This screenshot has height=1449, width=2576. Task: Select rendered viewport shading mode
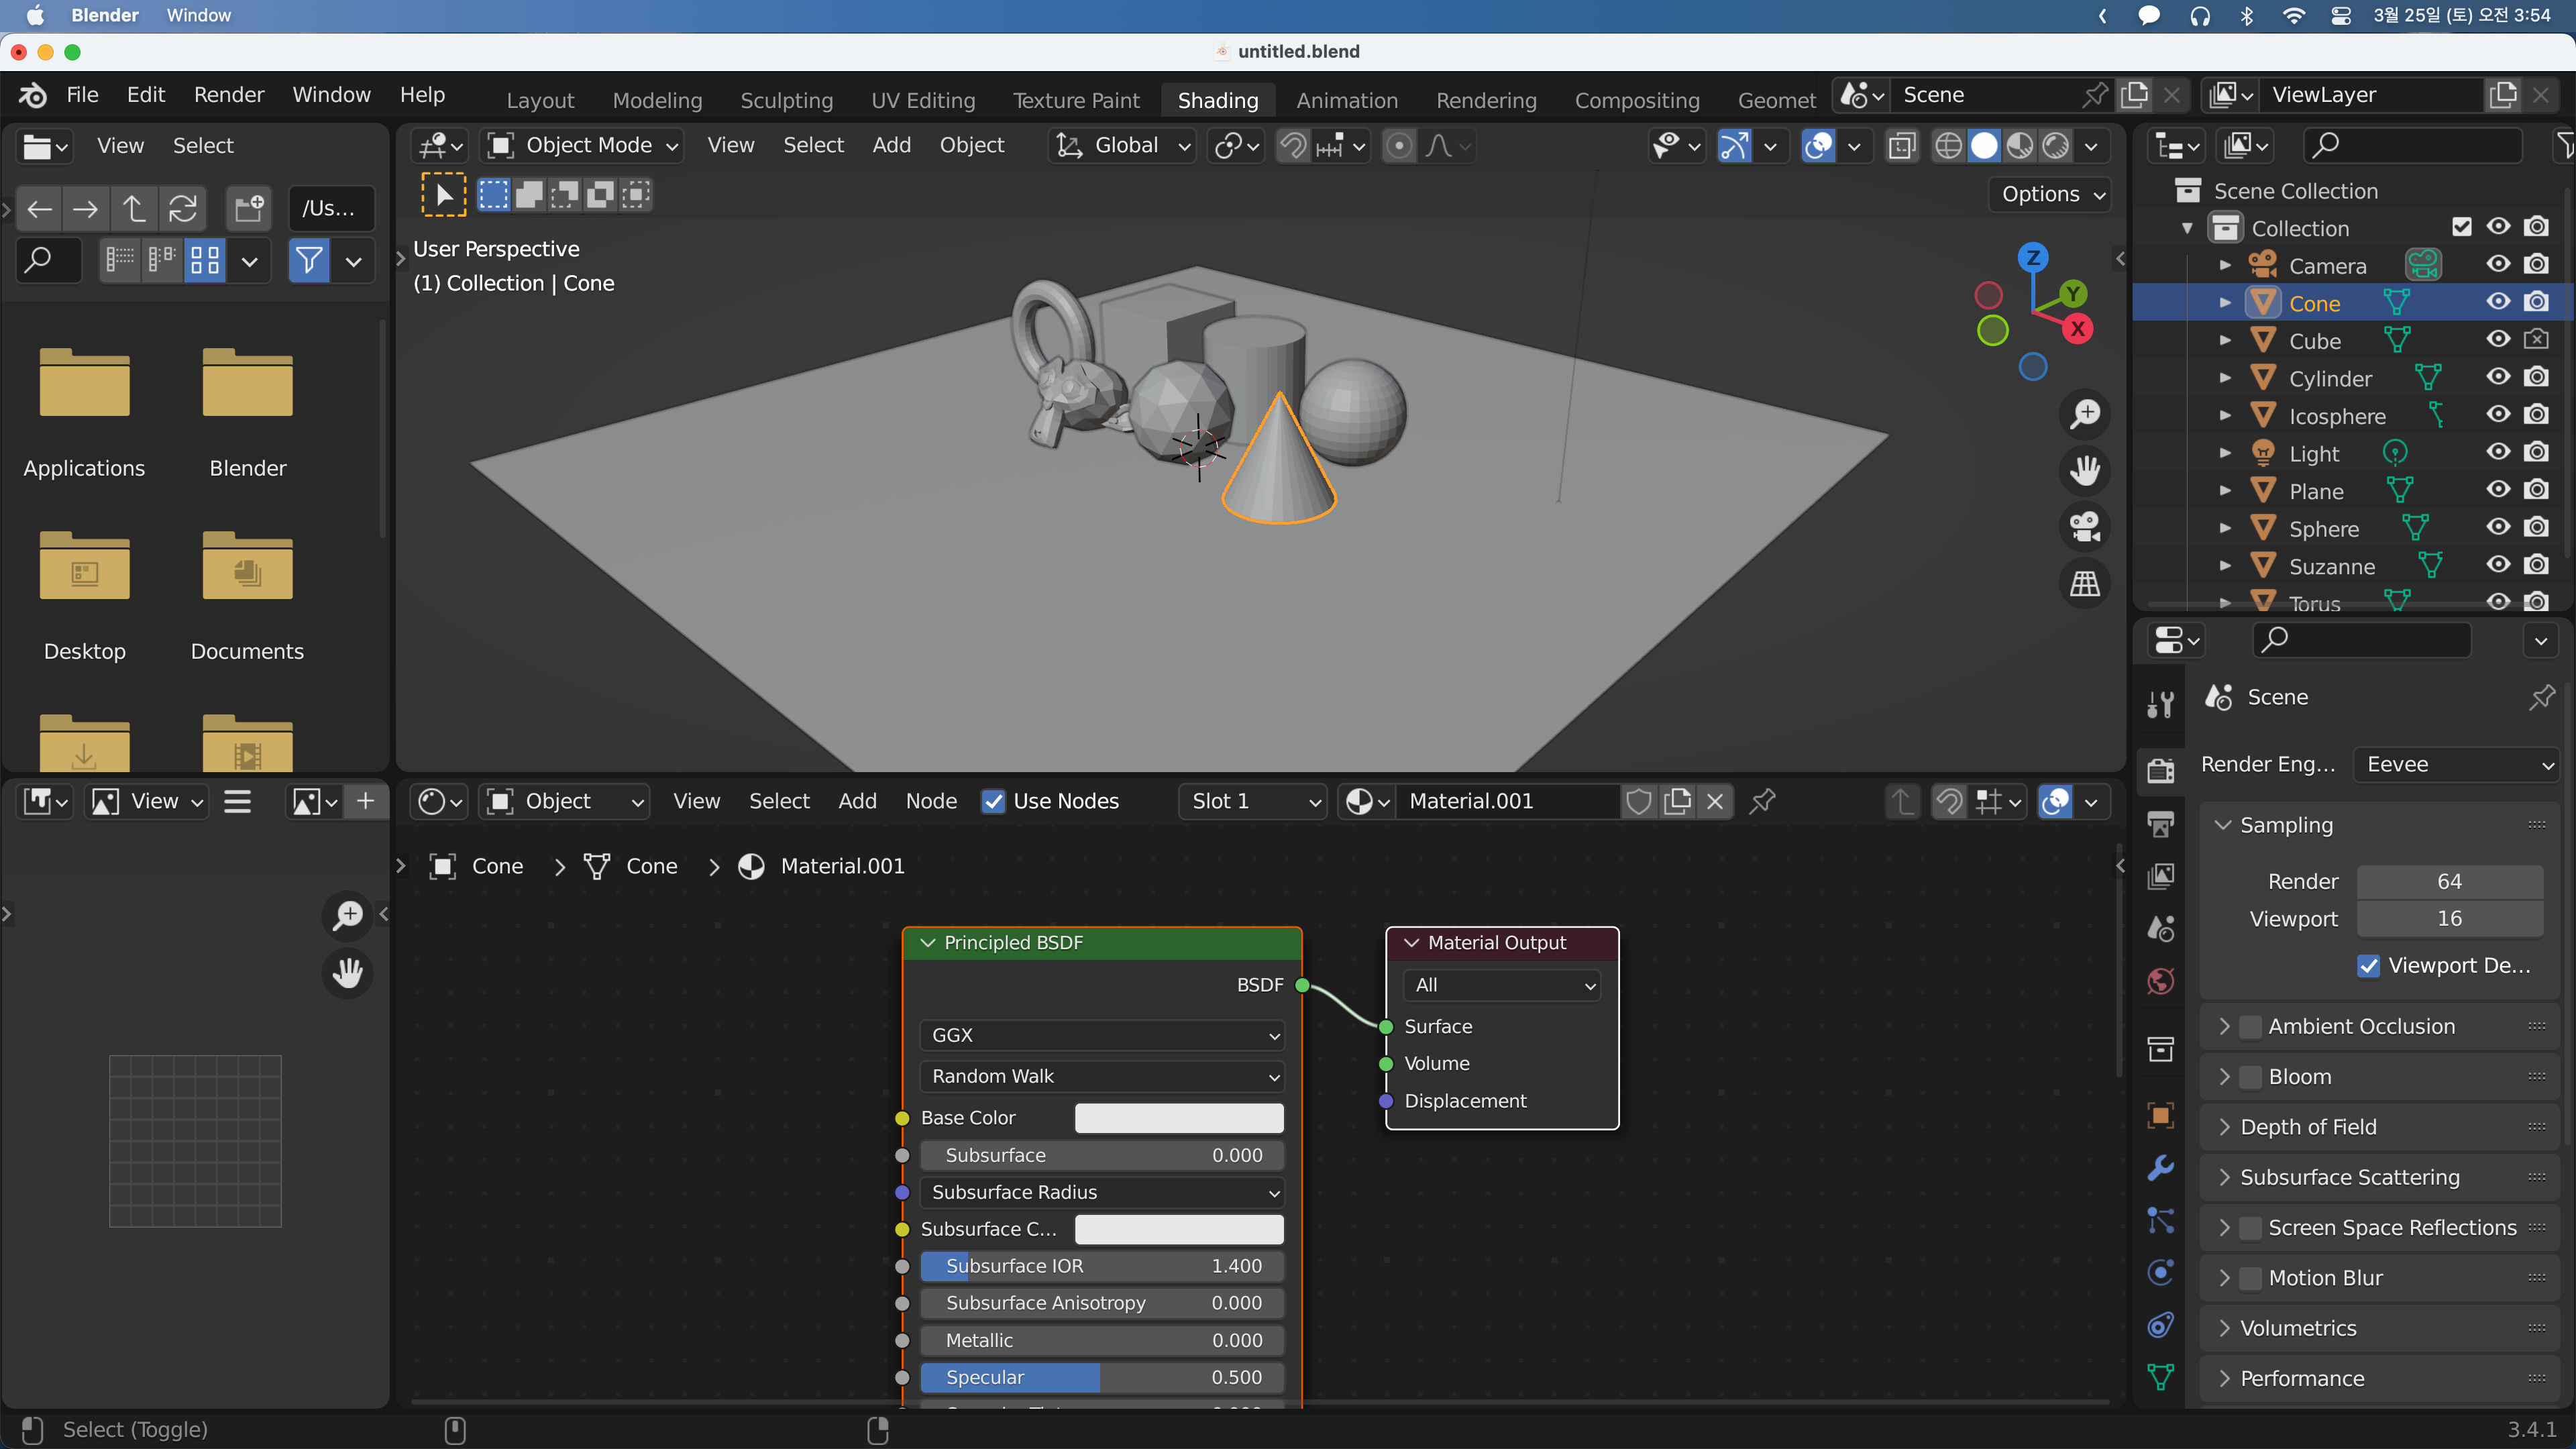2056,146
